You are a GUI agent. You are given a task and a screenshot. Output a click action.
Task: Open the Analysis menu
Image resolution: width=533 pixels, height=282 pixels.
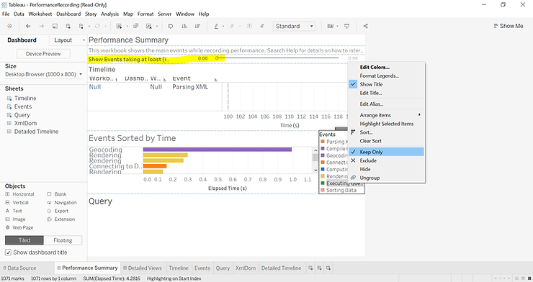click(109, 14)
